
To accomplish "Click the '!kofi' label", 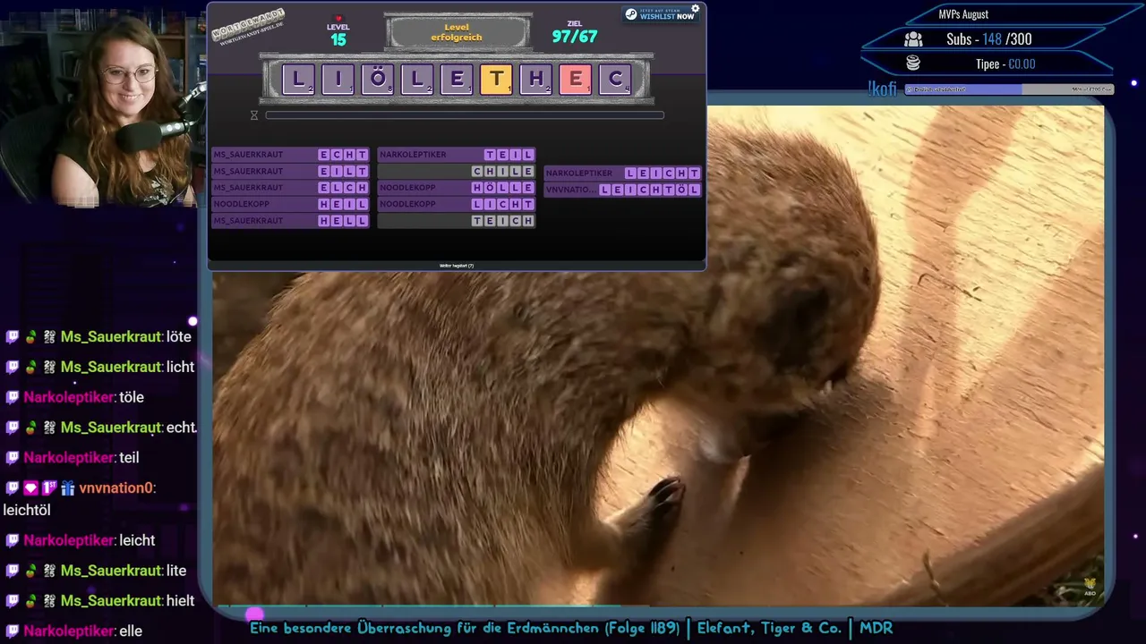I will coord(882,89).
